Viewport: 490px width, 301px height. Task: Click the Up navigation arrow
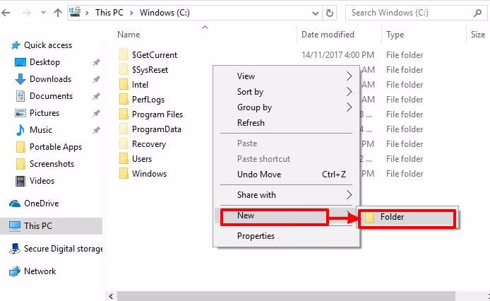click(x=56, y=13)
